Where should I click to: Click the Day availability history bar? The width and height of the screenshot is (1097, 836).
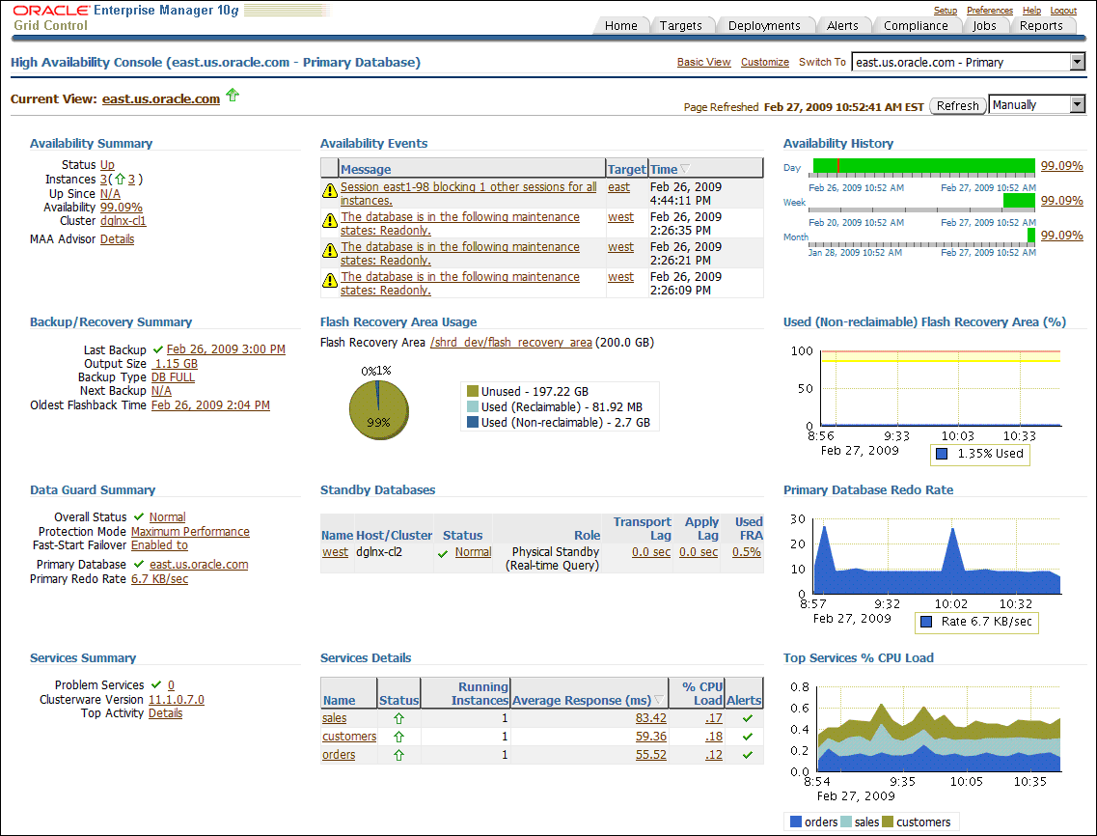pyautogui.click(x=923, y=167)
